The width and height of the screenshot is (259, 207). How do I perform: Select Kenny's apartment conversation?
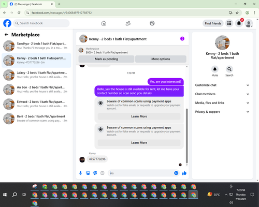36,60
